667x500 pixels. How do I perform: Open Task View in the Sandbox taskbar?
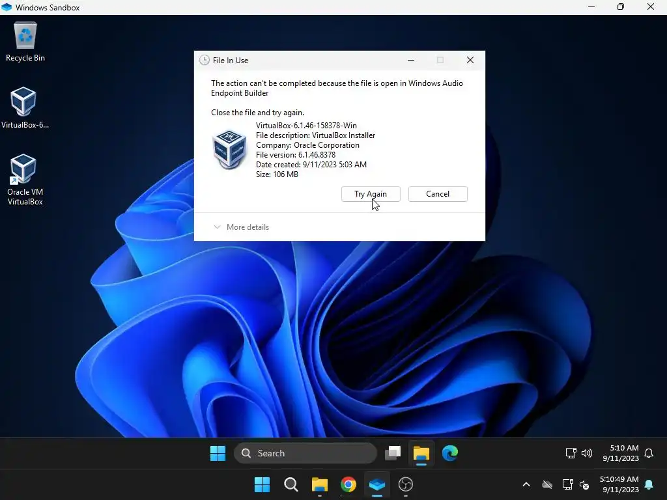click(393, 453)
